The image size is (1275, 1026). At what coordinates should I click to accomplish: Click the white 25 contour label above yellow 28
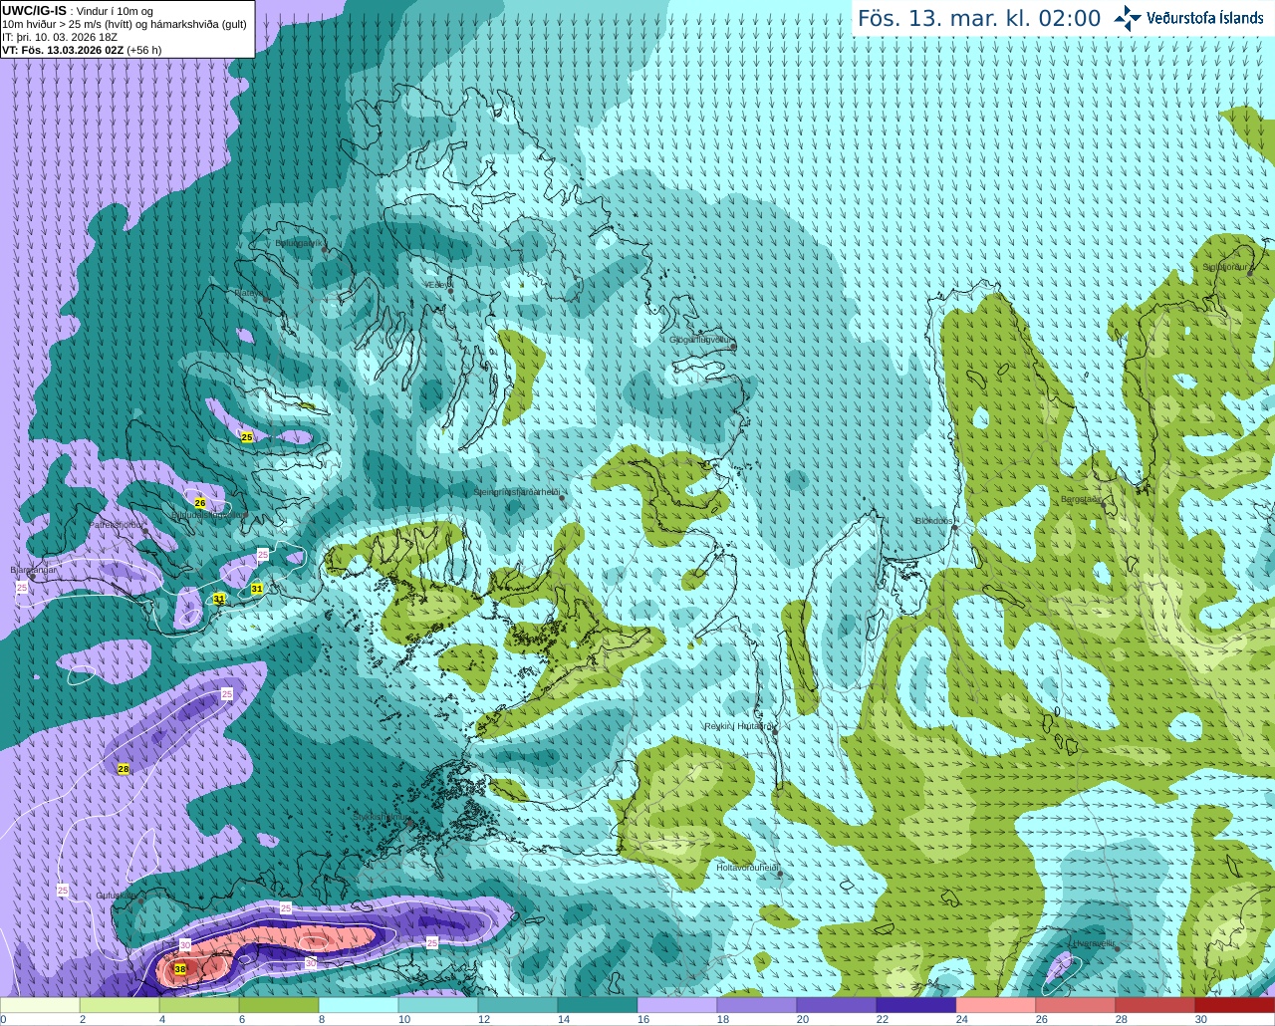[227, 693]
